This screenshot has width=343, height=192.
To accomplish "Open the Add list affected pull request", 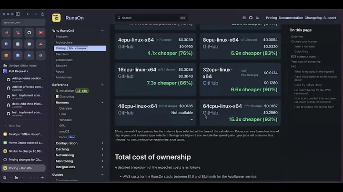I will pos(25,88).
